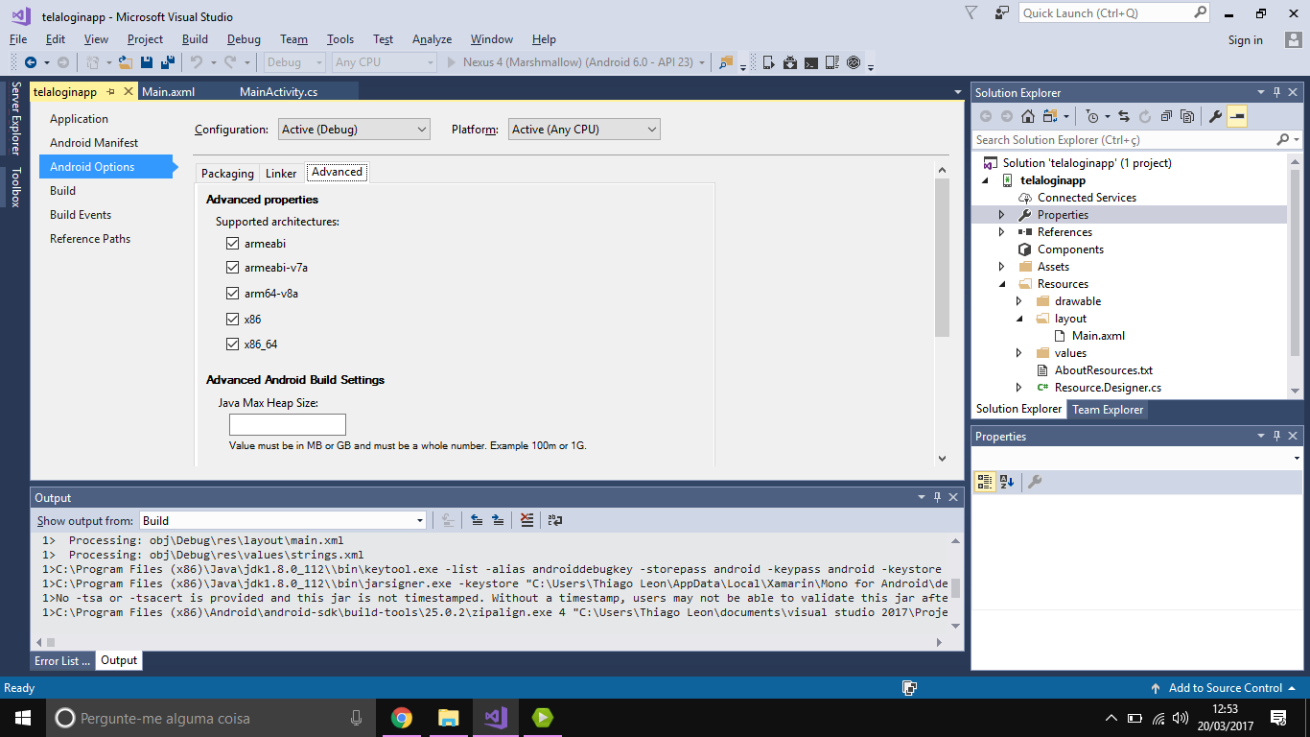Go to next message in Output

498,520
